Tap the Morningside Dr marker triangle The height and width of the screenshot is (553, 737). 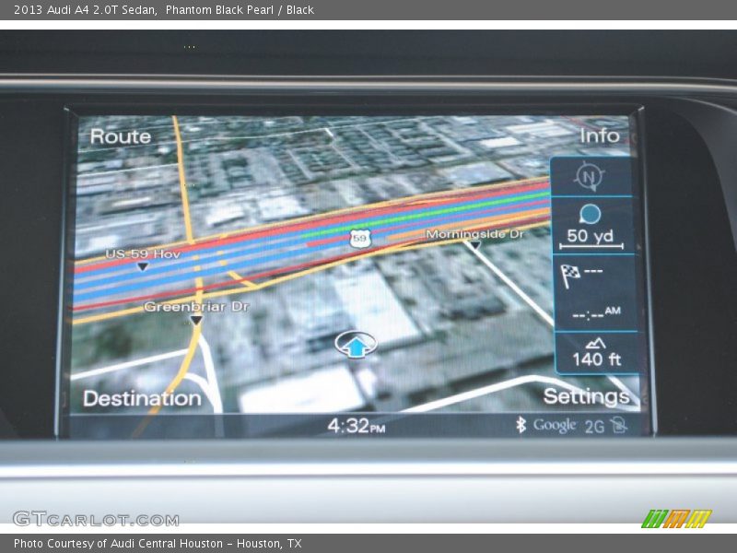(x=475, y=245)
